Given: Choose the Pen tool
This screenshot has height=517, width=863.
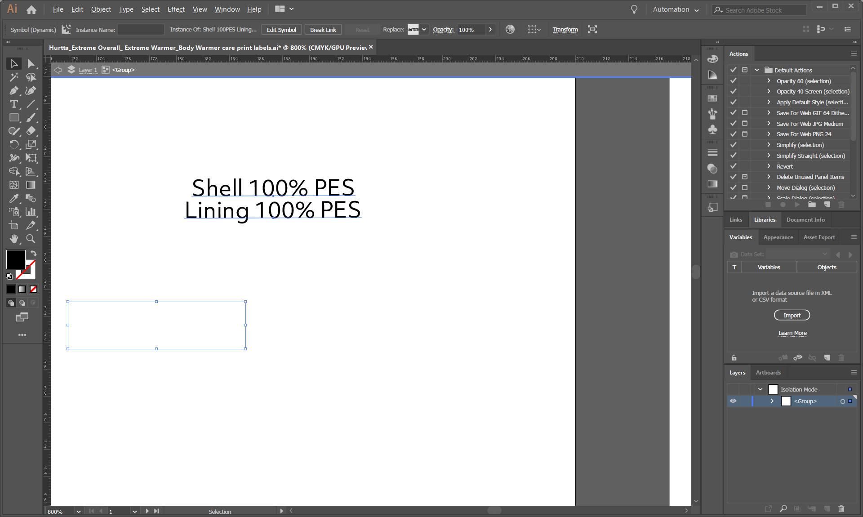Looking at the screenshot, I should click(x=14, y=90).
